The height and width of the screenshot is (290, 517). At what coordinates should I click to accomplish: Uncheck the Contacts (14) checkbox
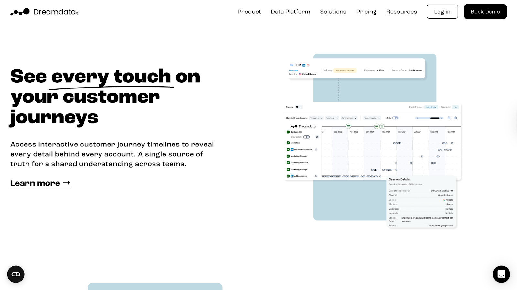point(288,132)
